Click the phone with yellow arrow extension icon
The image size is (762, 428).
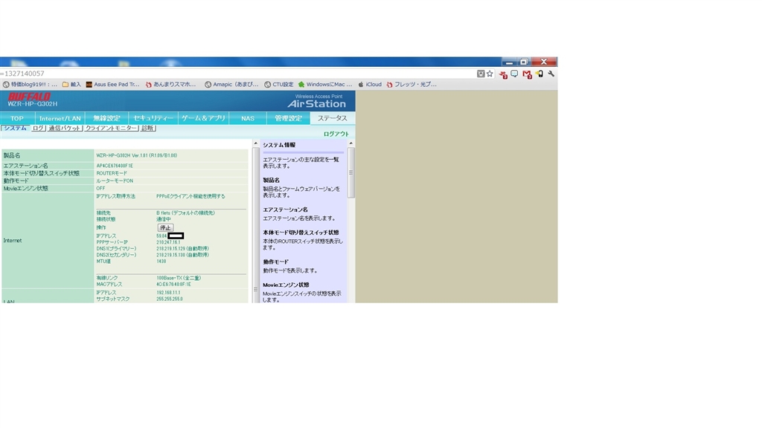click(540, 74)
